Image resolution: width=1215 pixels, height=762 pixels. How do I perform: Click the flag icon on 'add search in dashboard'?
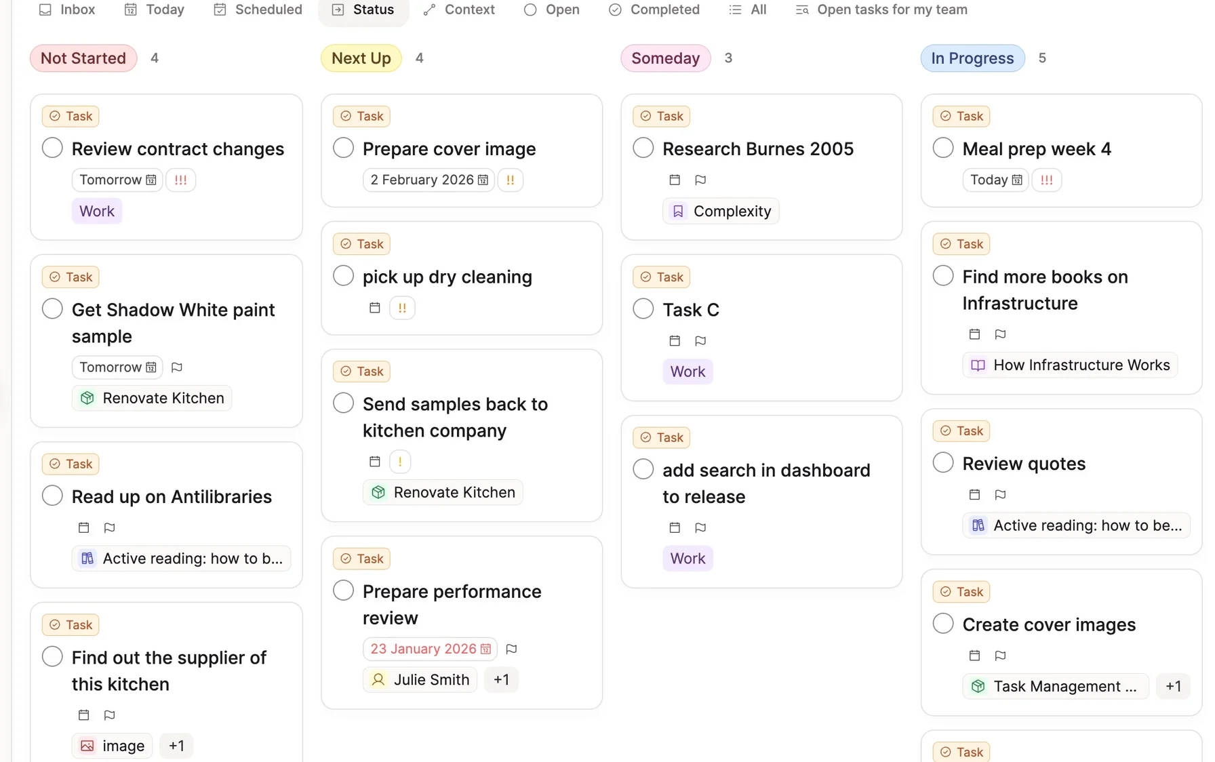tap(700, 527)
